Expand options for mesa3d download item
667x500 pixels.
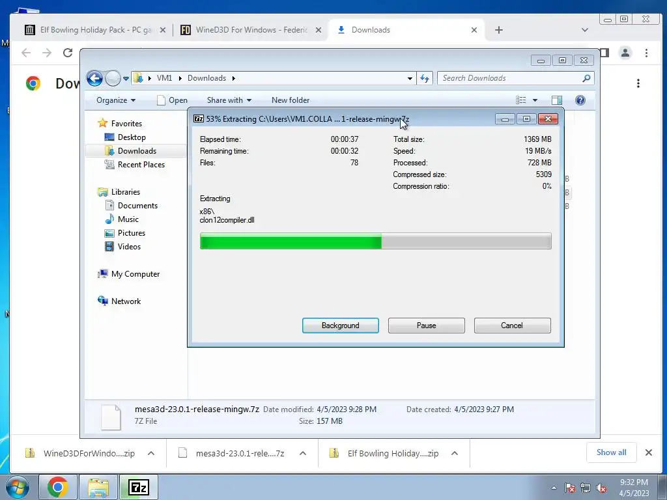tap(303, 453)
